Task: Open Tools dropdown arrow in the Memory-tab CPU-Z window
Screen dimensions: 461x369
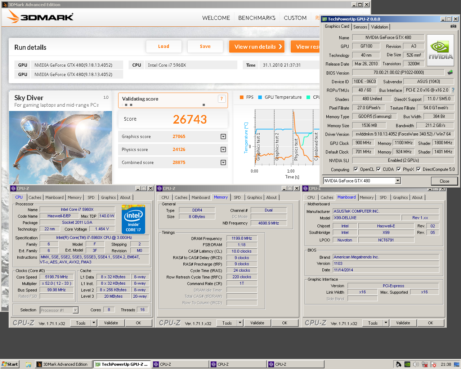Action: 240,323
